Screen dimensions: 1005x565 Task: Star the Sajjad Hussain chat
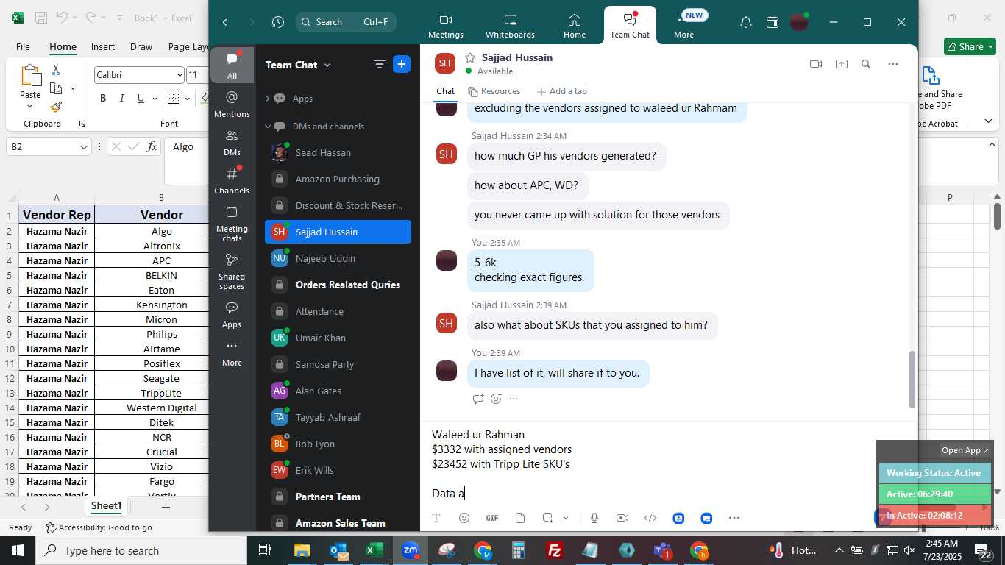[x=470, y=57]
